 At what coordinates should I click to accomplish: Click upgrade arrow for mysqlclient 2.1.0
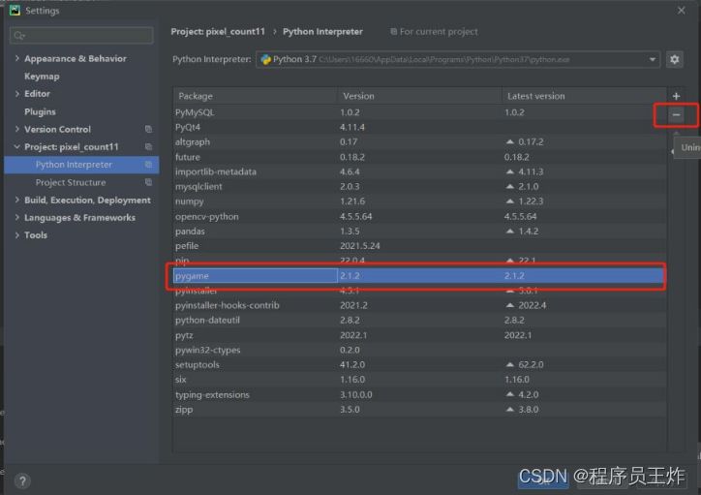point(509,186)
